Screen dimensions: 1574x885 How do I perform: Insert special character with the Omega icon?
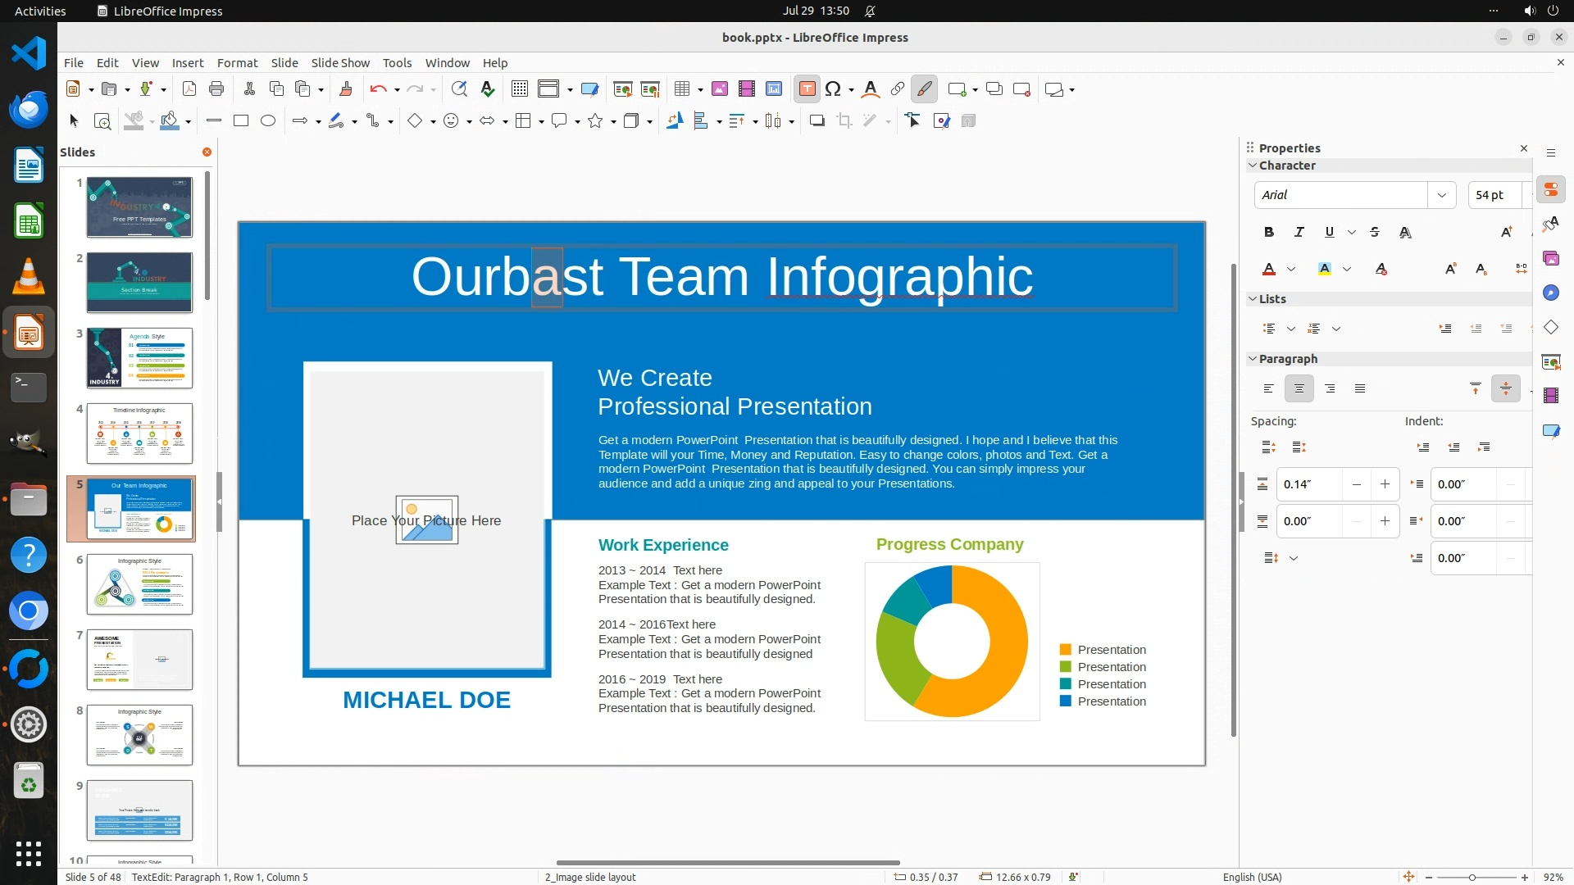[833, 89]
